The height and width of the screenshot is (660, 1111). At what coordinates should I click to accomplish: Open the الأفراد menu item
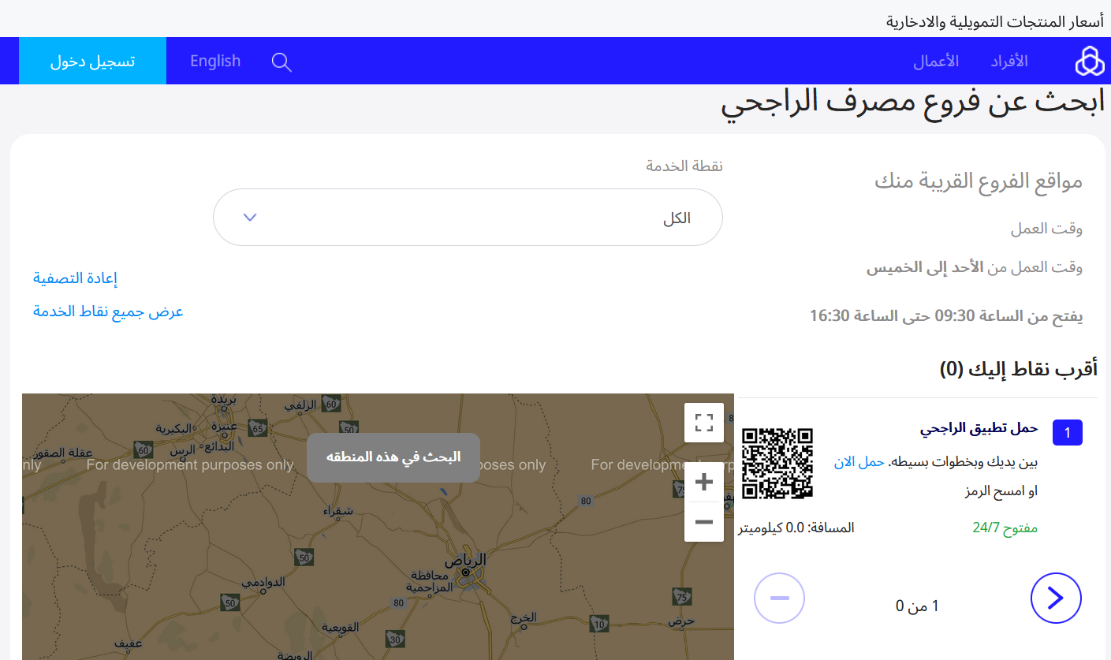click(x=1009, y=61)
